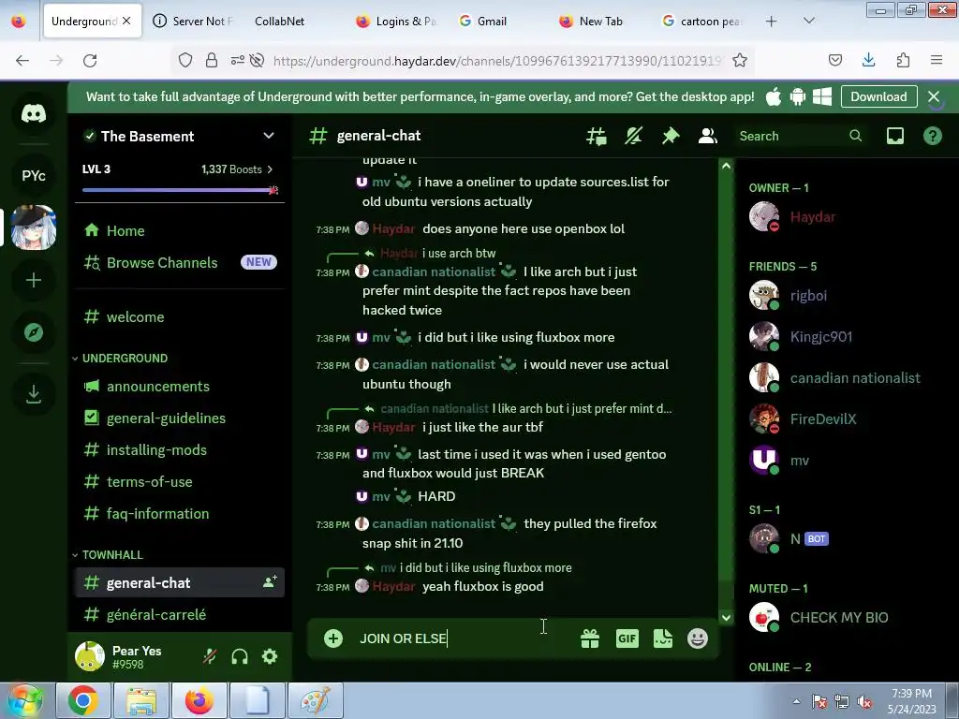The width and height of the screenshot is (959, 719).
Task: Click the search magnifier icon
Action: pyautogui.click(x=856, y=136)
